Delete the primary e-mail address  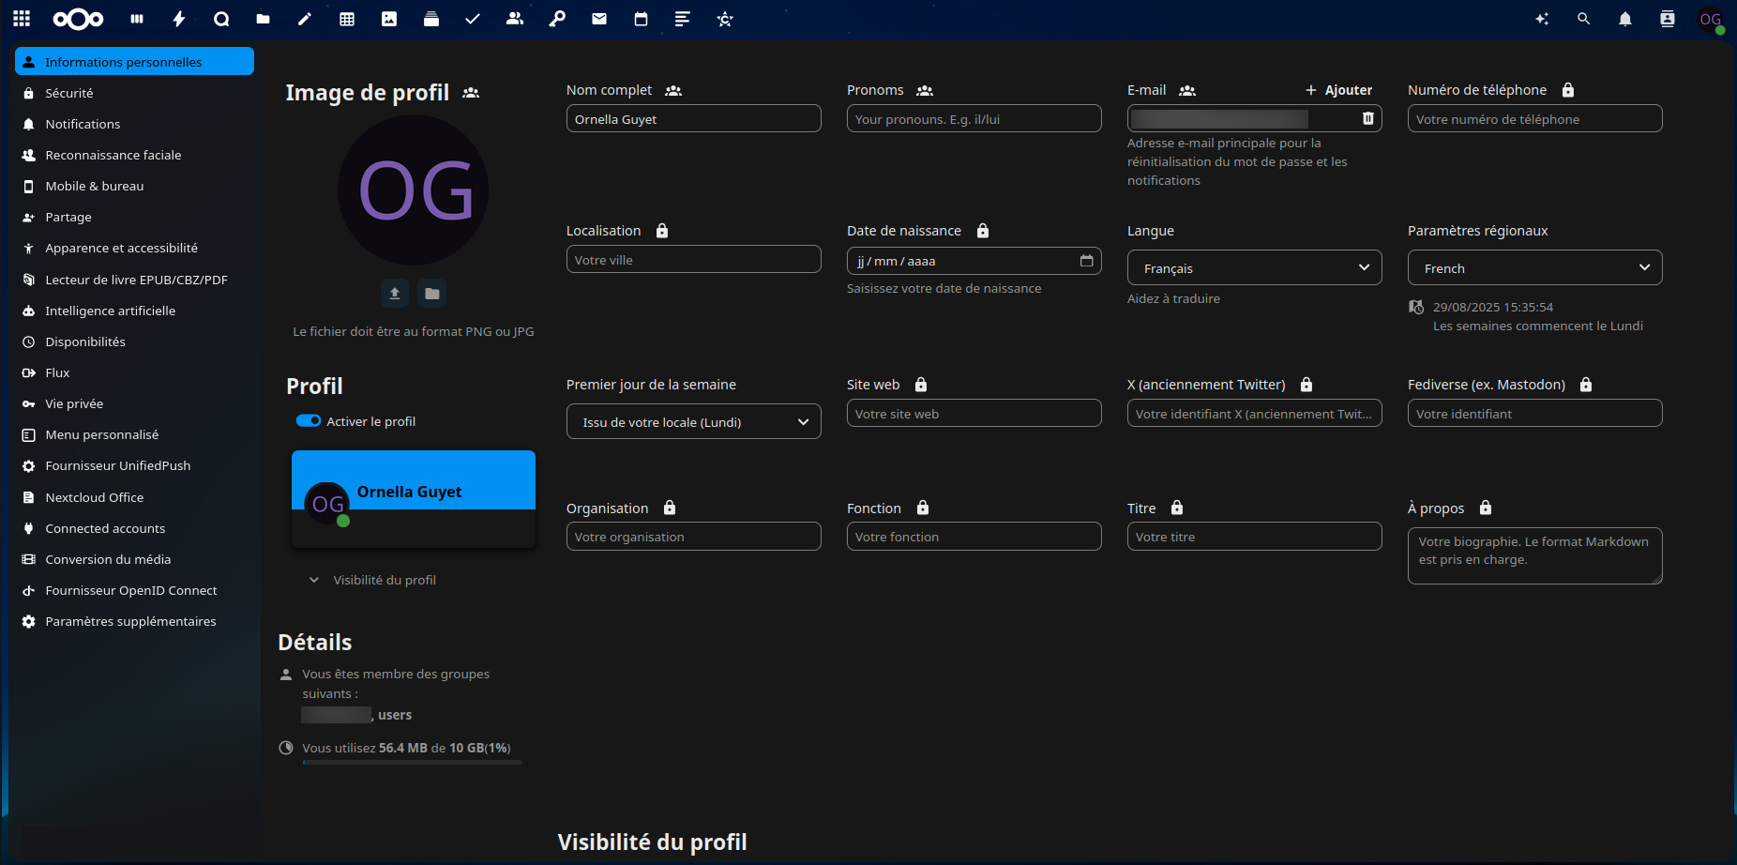(1367, 118)
